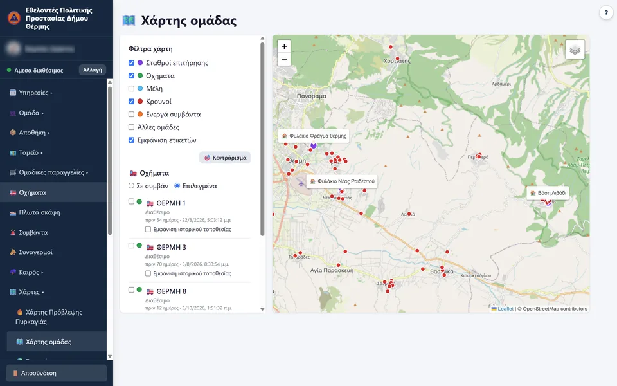Expand the Ταμείο submenu
The height and width of the screenshot is (386, 617).
point(42,153)
